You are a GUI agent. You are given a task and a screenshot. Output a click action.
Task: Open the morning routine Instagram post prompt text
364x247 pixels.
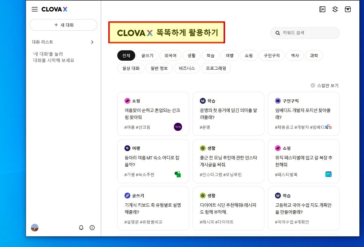[228, 161]
